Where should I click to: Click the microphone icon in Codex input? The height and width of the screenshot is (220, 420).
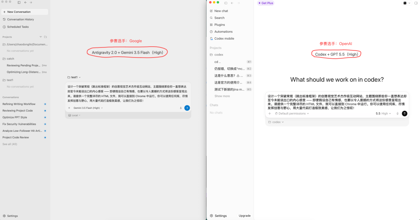[397, 113]
